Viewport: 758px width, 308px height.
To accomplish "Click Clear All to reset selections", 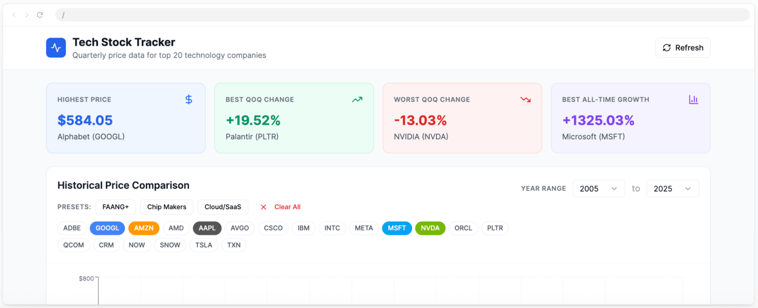I will pyautogui.click(x=281, y=207).
